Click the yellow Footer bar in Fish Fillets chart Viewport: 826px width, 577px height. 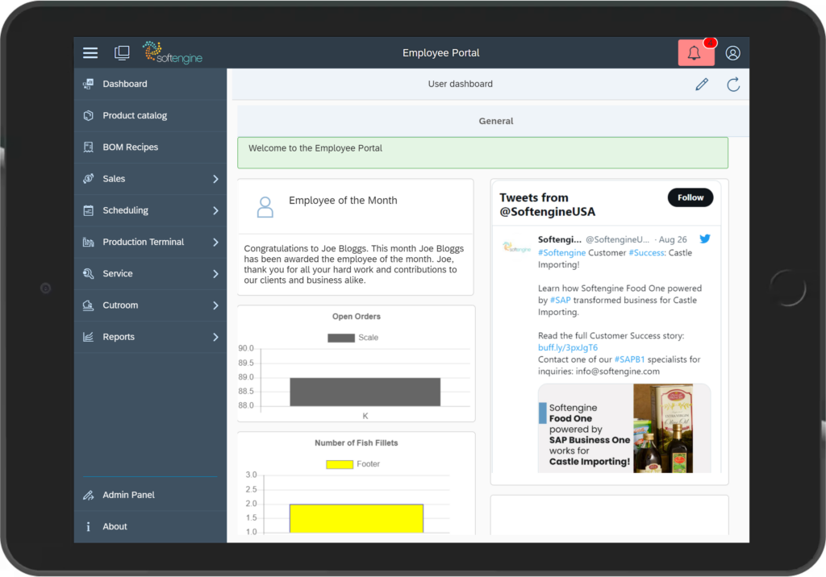click(356, 518)
